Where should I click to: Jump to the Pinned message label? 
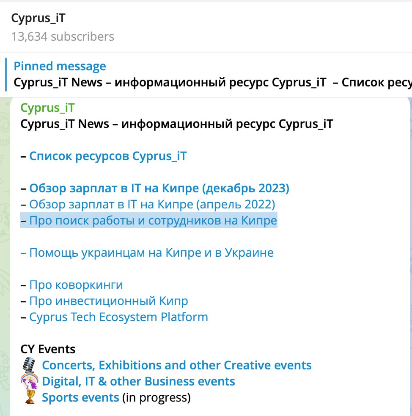click(60, 67)
